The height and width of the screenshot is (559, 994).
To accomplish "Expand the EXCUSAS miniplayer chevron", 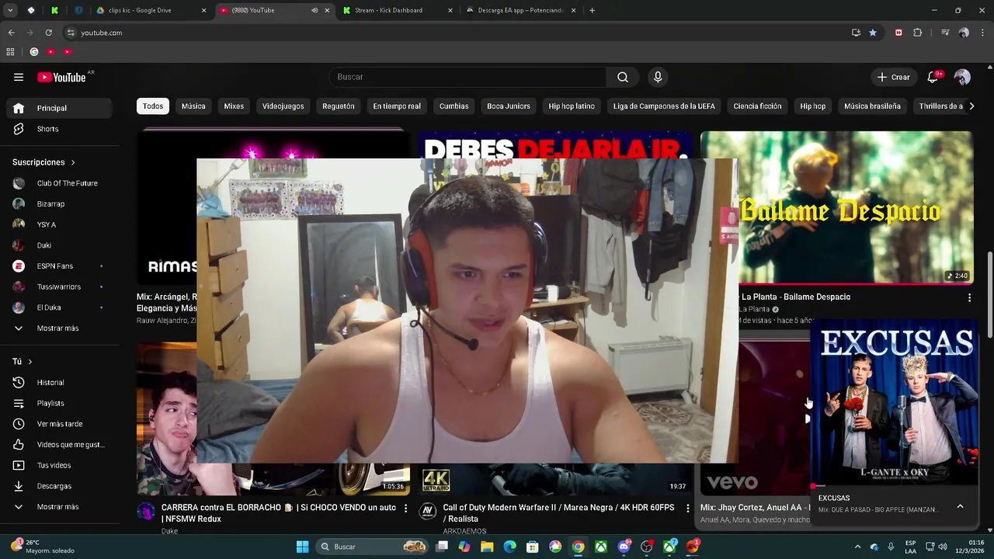I will pyautogui.click(x=960, y=506).
